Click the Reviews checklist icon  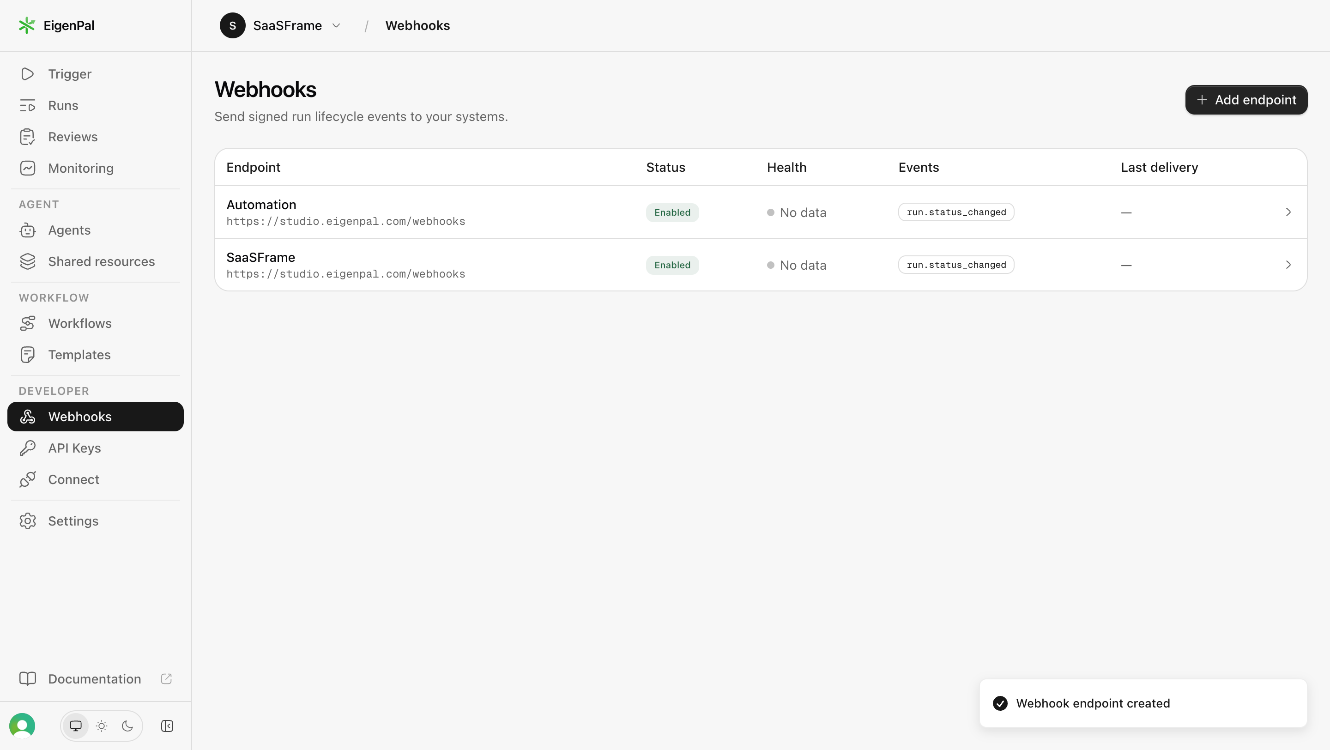[27, 137]
